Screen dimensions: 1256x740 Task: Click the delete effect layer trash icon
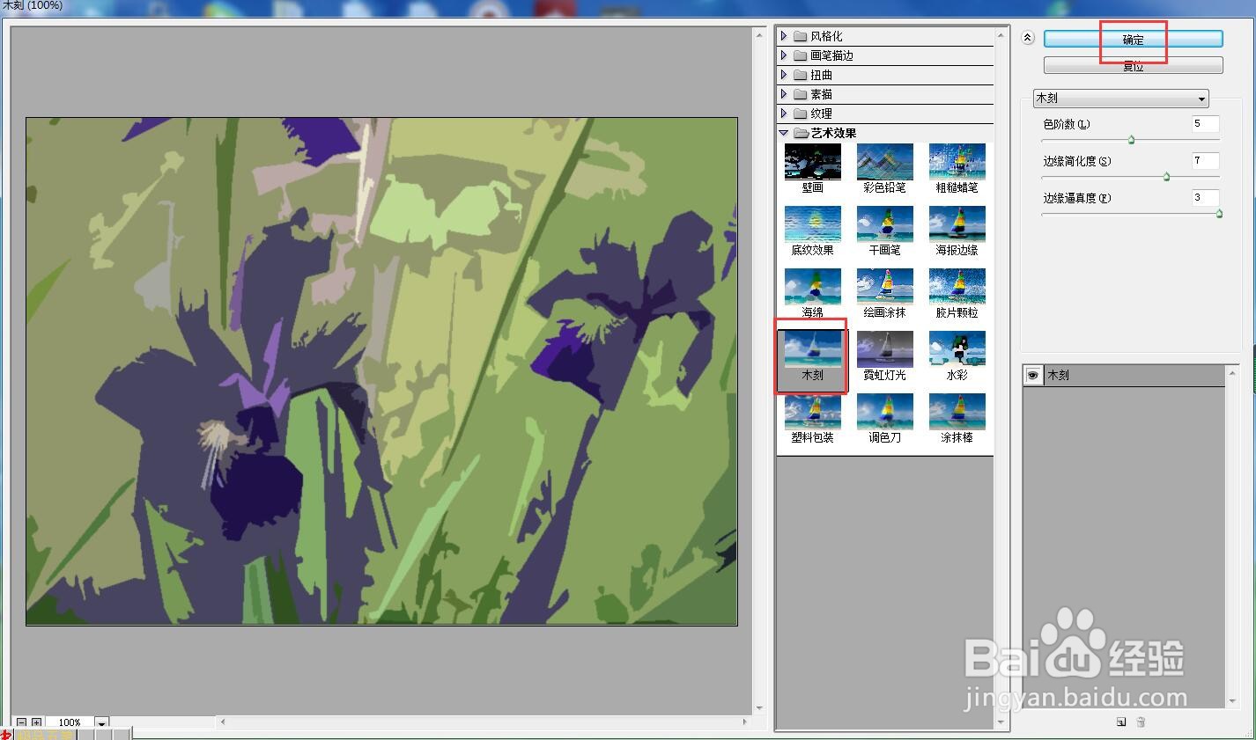(x=1141, y=722)
